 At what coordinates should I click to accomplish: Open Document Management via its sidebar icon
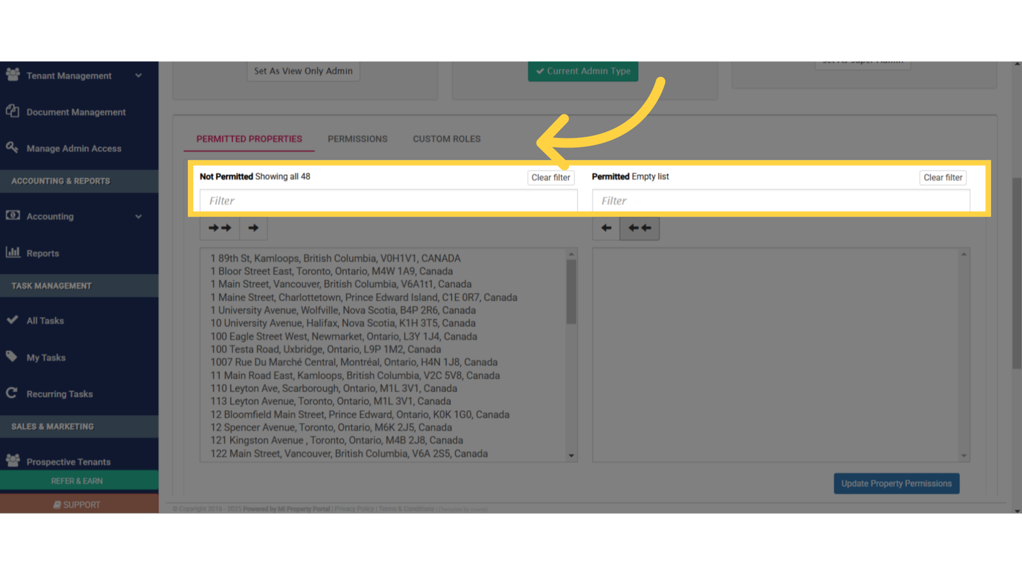pos(13,112)
